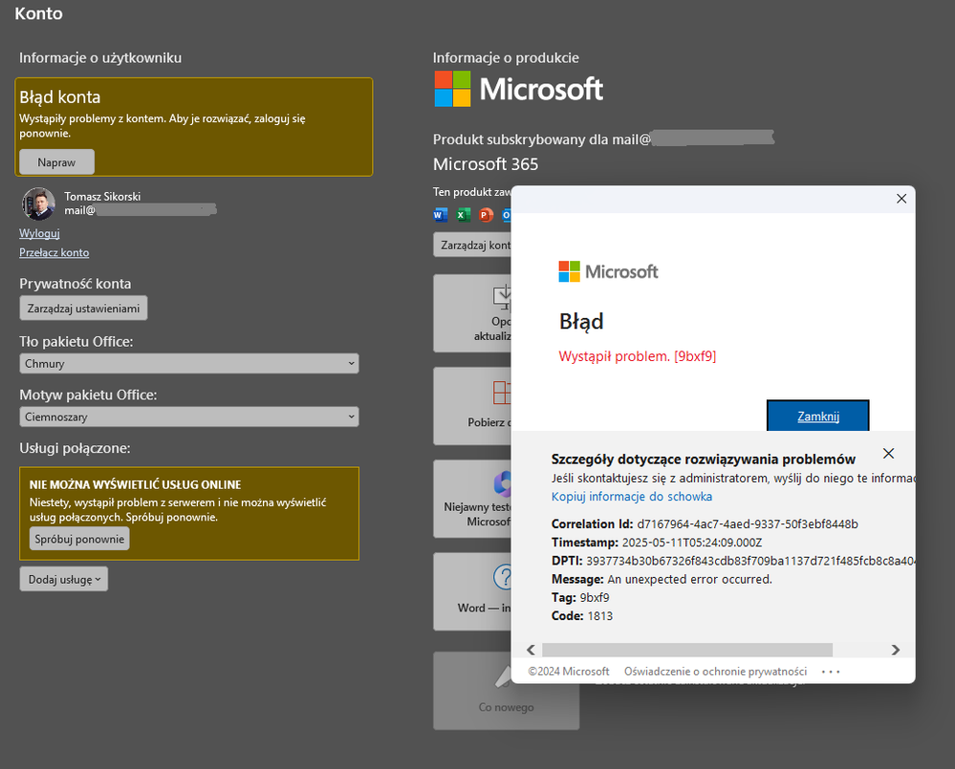This screenshot has height=769, width=955.
Task: Click the Microsoft logo in the error dialog
Action: point(608,271)
